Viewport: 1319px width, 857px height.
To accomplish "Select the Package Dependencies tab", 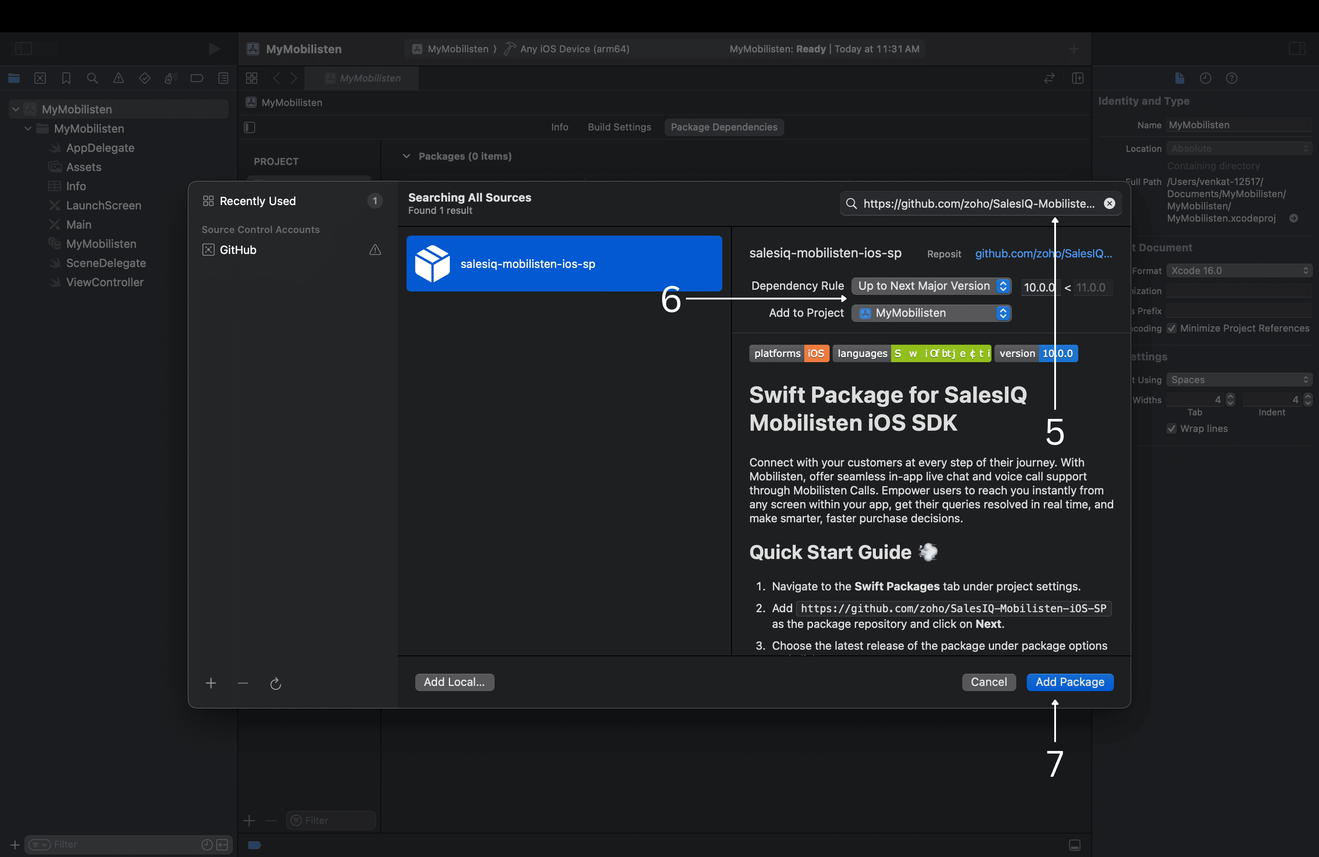I will tap(724, 127).
